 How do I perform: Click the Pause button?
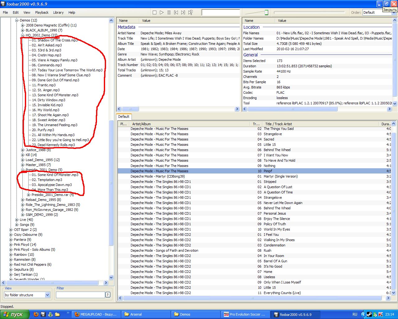pyautogui.click(x=169, y=12)
